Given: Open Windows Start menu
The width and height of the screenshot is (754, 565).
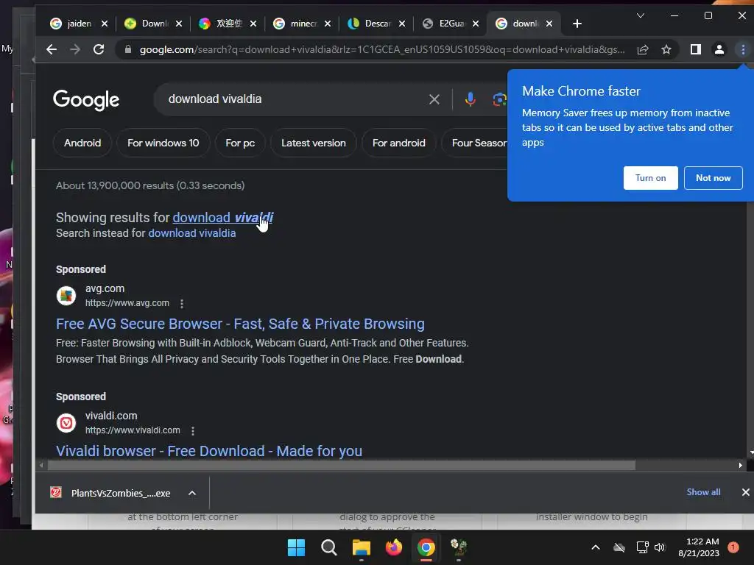Looking at the screenshot, I should click(x=296, y=547).
